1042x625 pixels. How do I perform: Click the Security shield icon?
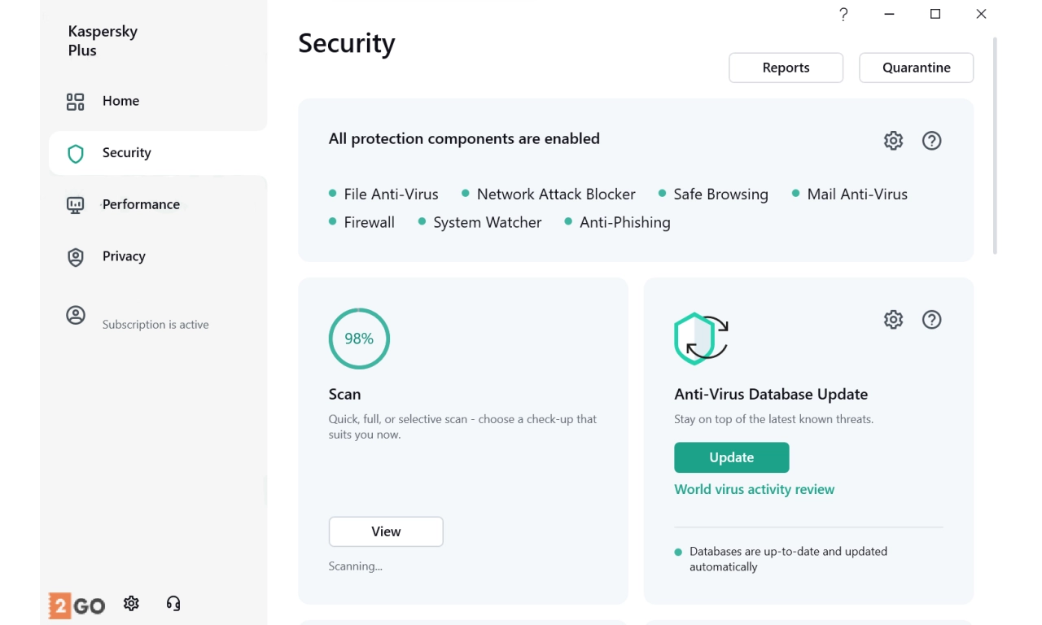click(76, 154)
